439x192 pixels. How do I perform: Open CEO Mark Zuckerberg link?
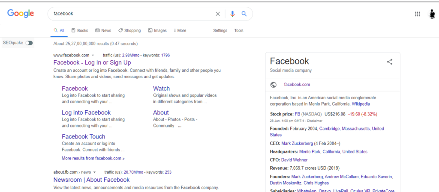click(297, 143)
